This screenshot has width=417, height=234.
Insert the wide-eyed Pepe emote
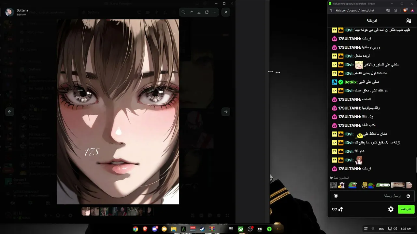click(383, 185)
